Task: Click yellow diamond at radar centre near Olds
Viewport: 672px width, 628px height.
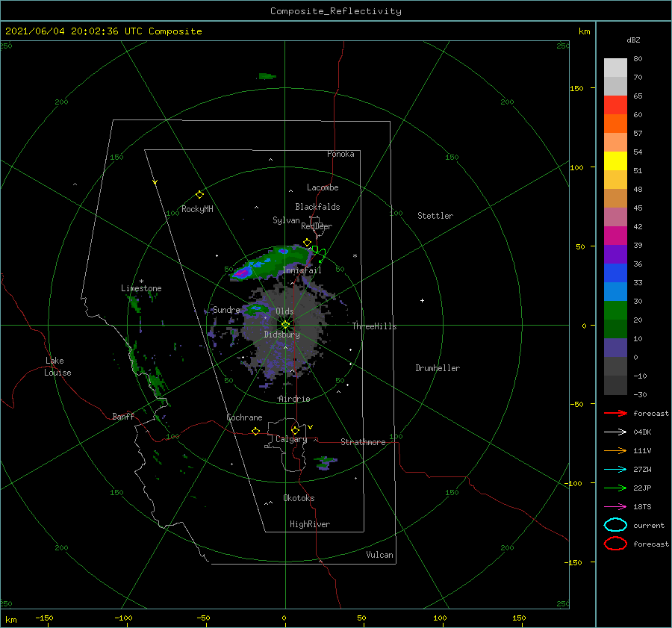Action: coord(285,325)
